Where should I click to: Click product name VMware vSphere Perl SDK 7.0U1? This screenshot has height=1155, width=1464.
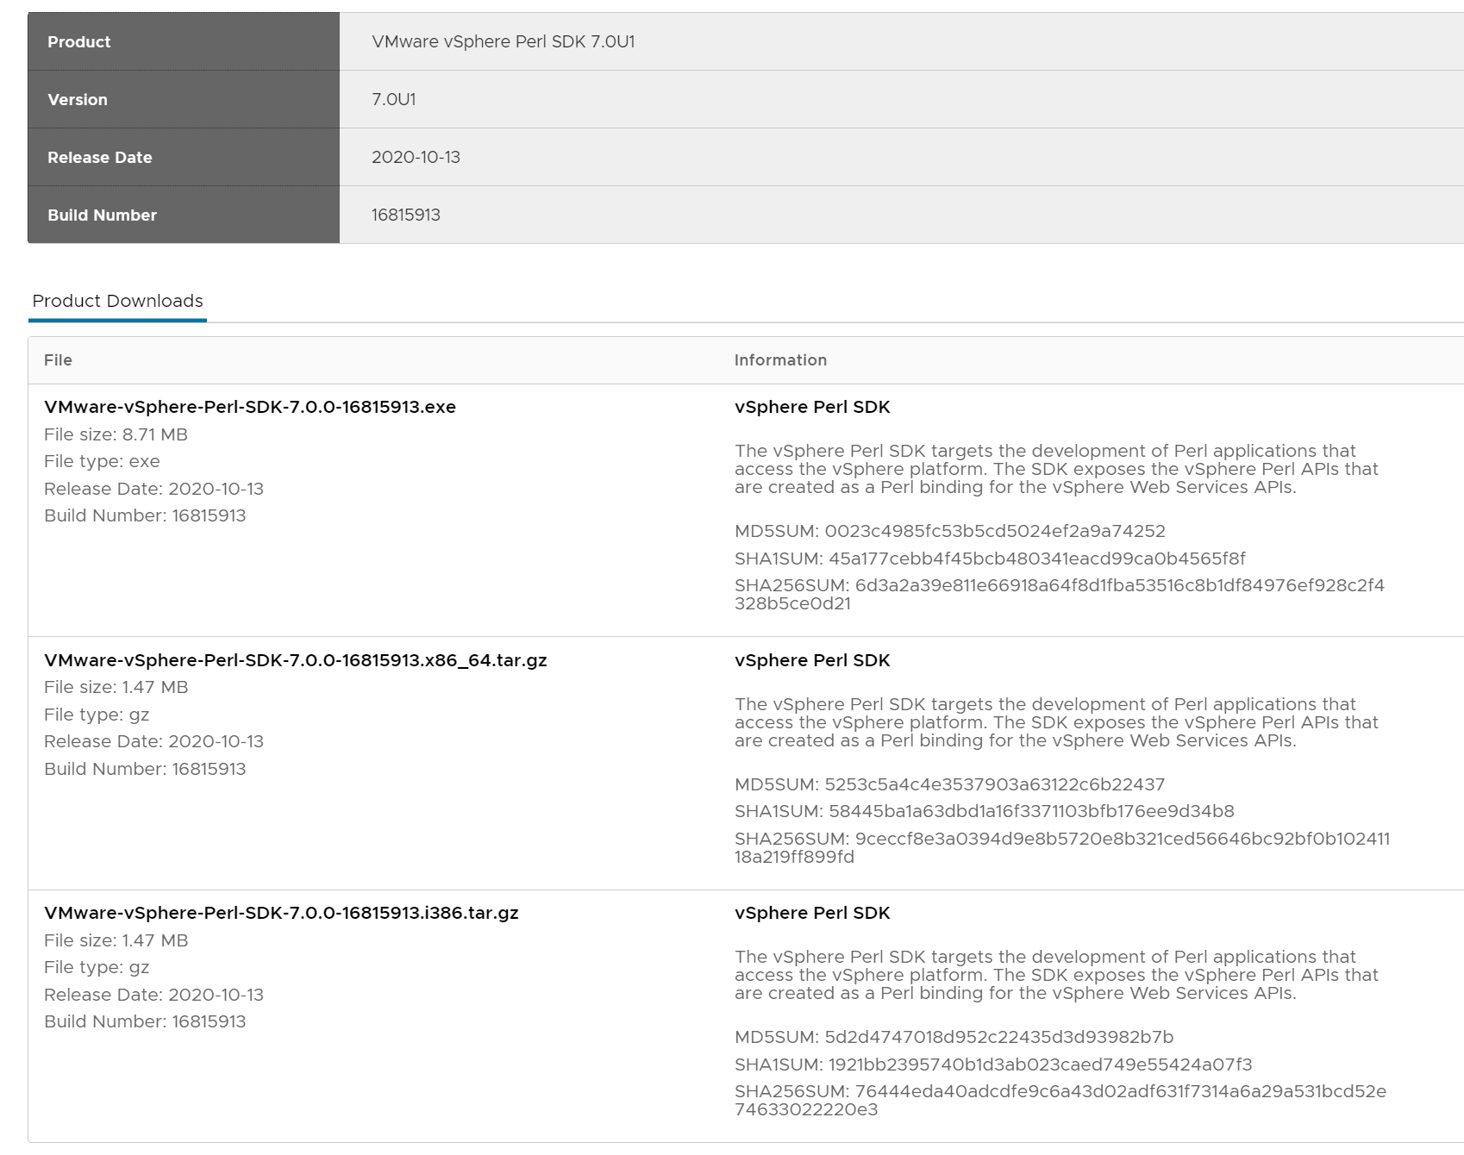pyautogui.click(x=503, y=41)
